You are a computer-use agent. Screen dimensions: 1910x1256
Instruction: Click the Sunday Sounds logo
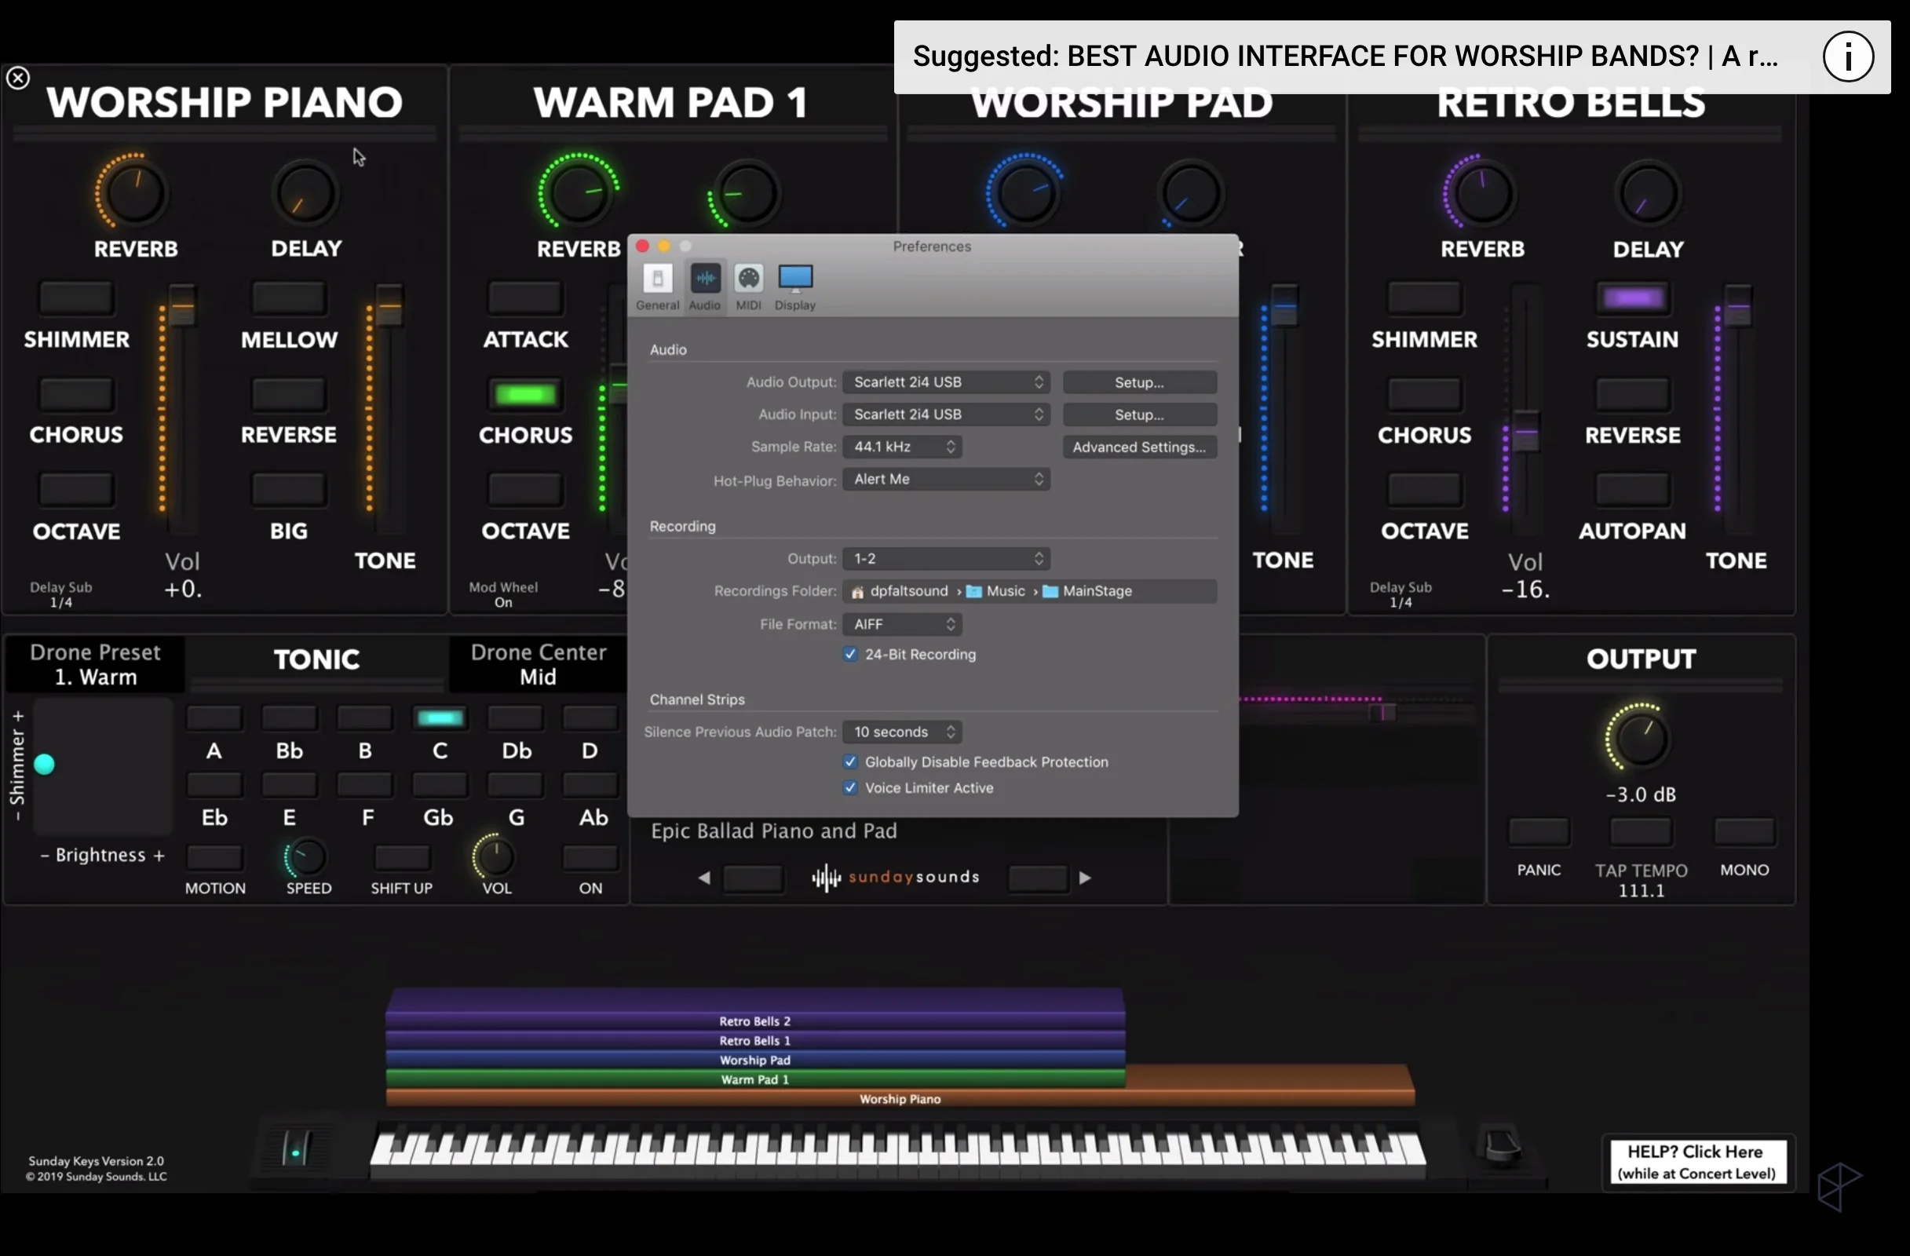[x=896, y=877]
